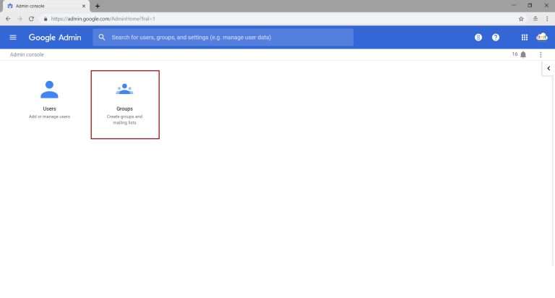
Task: Close the Admin console tab
Action: (x=84, y=6)
